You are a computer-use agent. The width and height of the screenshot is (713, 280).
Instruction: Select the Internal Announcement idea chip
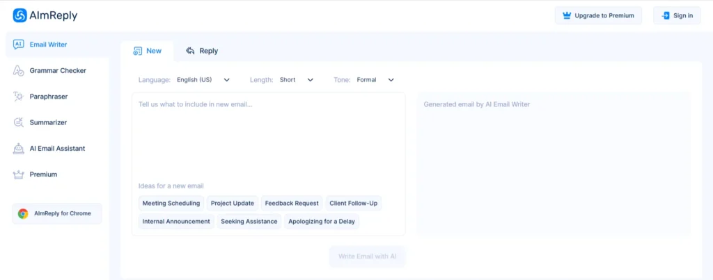[x=176, y=222]
